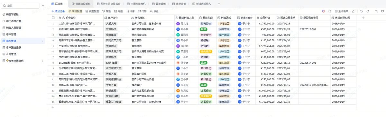Click 刘贝拉 salesperson in row 13

point(182,90)
